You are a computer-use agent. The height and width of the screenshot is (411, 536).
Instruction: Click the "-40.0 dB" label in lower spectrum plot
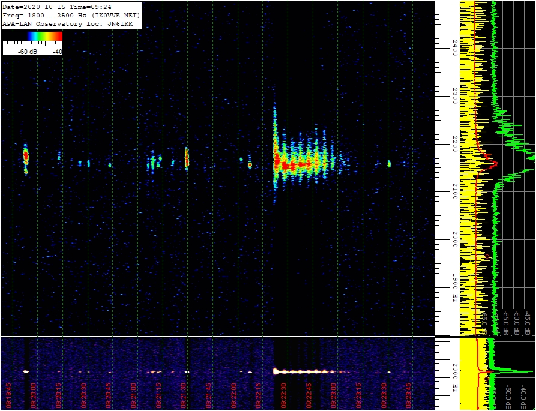[x=523, y=397]
